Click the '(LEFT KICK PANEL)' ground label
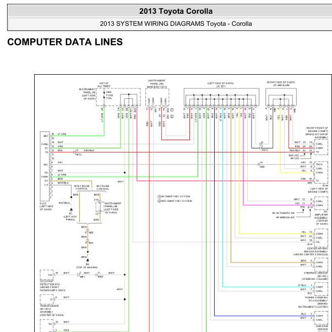 [70, 218]
